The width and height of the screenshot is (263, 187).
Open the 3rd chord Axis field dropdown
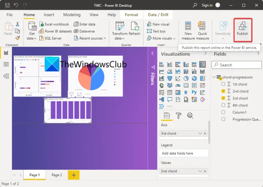200,134
